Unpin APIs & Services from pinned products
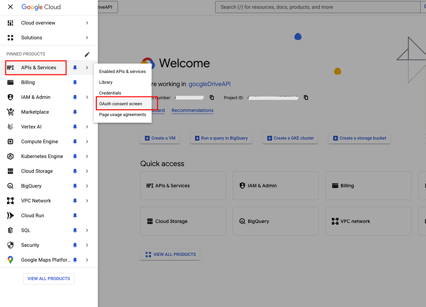This screenshot has height=307, width=426. 75,68
